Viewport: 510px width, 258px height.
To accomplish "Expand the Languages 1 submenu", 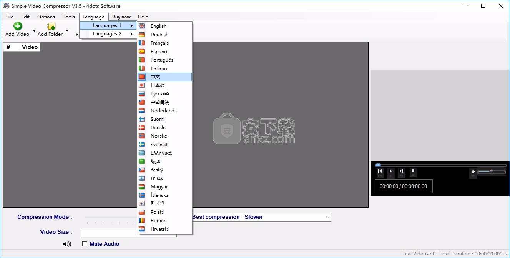I will [108, 25].
